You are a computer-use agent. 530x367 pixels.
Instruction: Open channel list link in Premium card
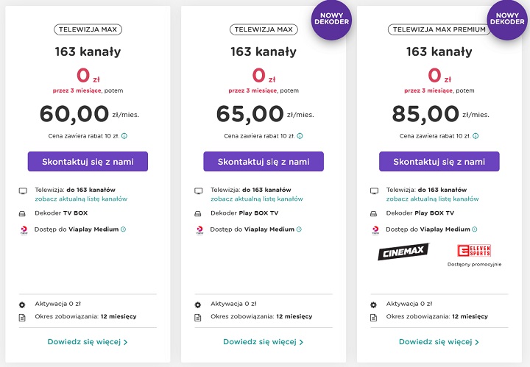[433, 199]
